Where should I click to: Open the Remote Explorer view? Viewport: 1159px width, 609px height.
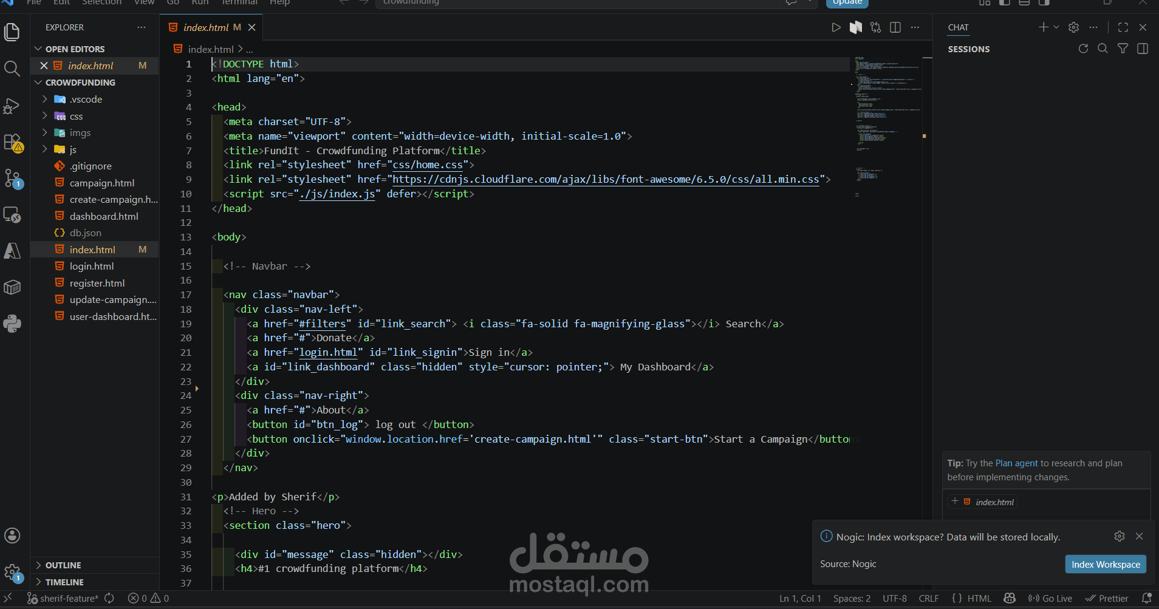(12, 215)
